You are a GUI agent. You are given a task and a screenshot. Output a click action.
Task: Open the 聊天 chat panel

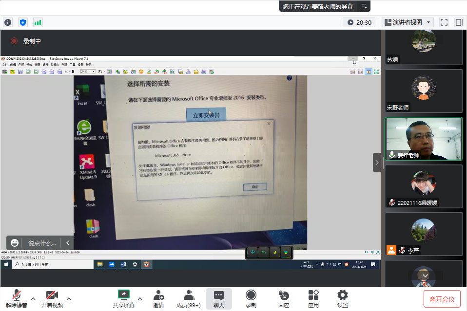[218, 298]
